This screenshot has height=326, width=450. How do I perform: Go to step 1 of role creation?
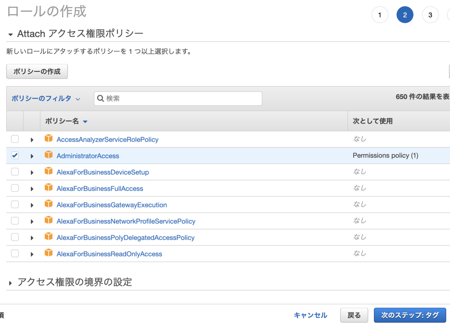tap(380, 15)
